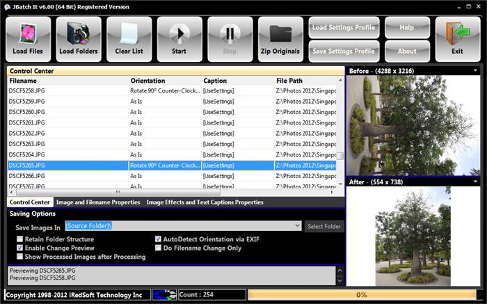Open Image Effects and Text Captions tab
Viewport: 487px width, 304px height.
[205, 202]
